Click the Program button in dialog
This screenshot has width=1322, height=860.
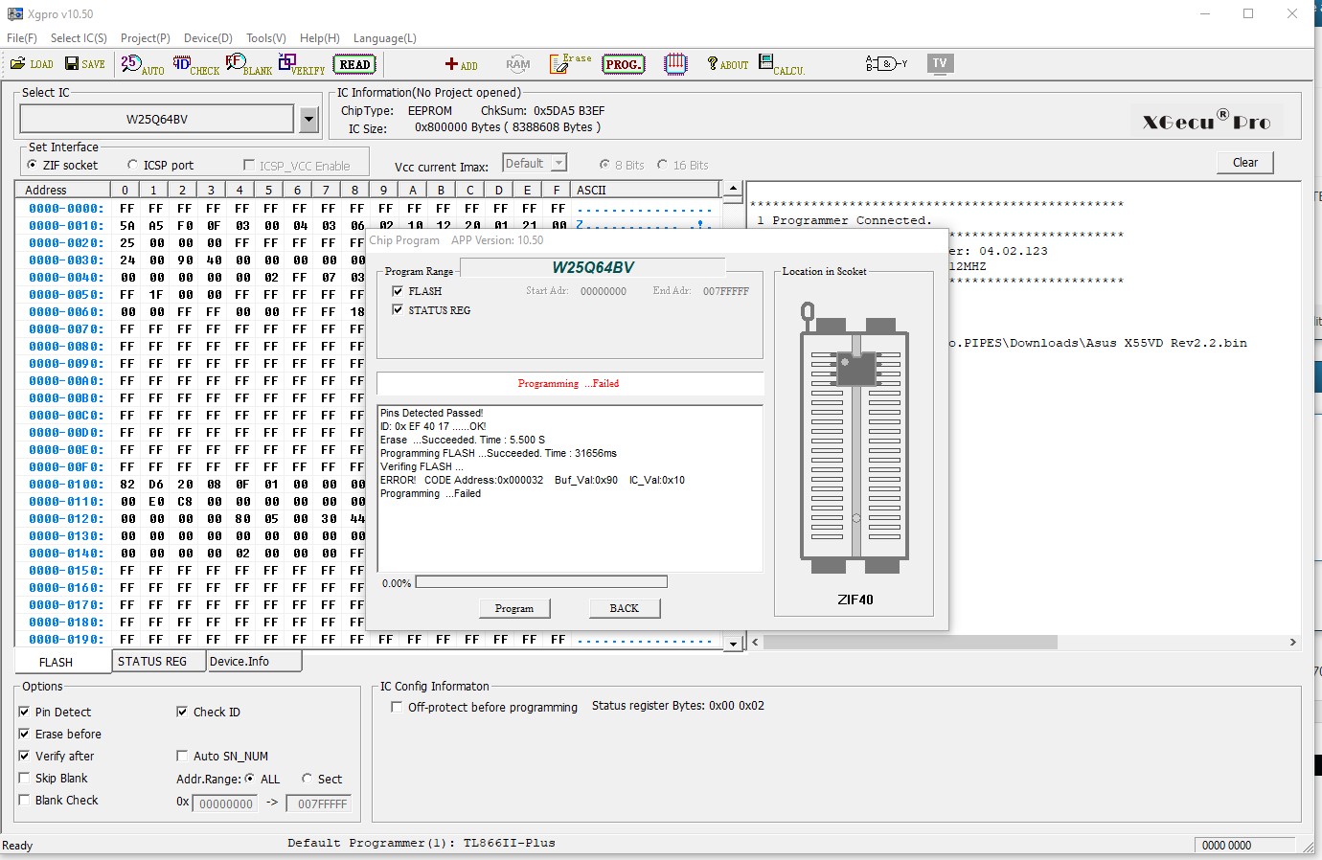(x=514, y=608)
